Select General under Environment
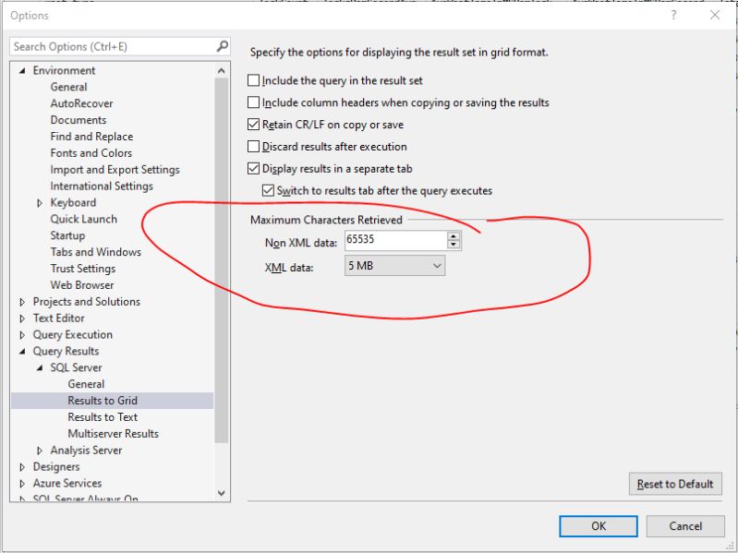The height and width of the screenshot is (553, 738). [x=68, y=87]
